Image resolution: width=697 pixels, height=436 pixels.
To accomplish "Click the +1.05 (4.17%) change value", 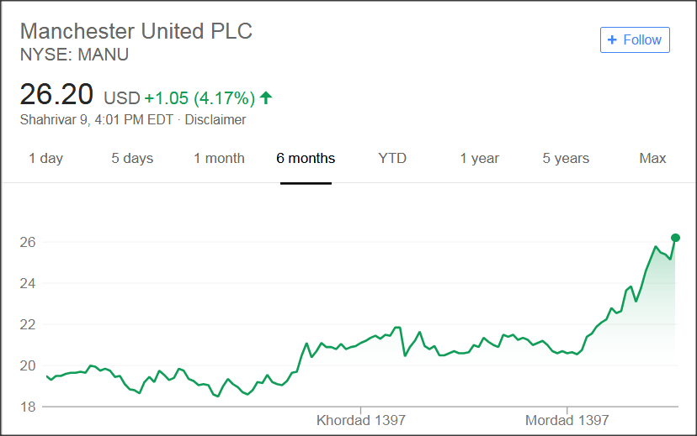I will pyautogui.click(x=199, y=97).
